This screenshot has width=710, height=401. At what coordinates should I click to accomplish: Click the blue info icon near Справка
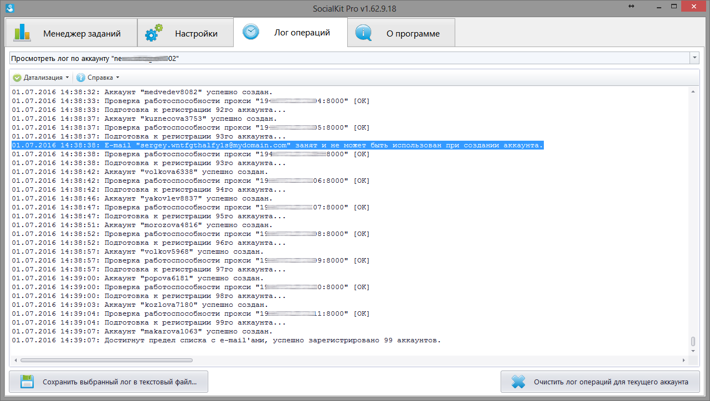tap(81, 78)
